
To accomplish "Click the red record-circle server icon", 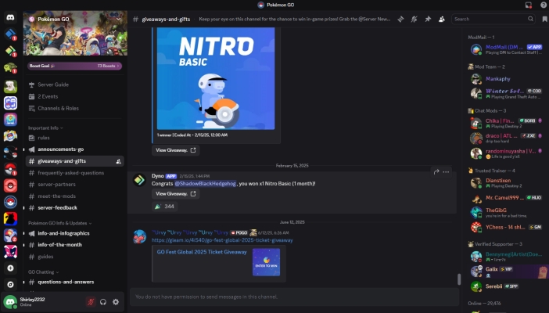I will click(10, 185).
